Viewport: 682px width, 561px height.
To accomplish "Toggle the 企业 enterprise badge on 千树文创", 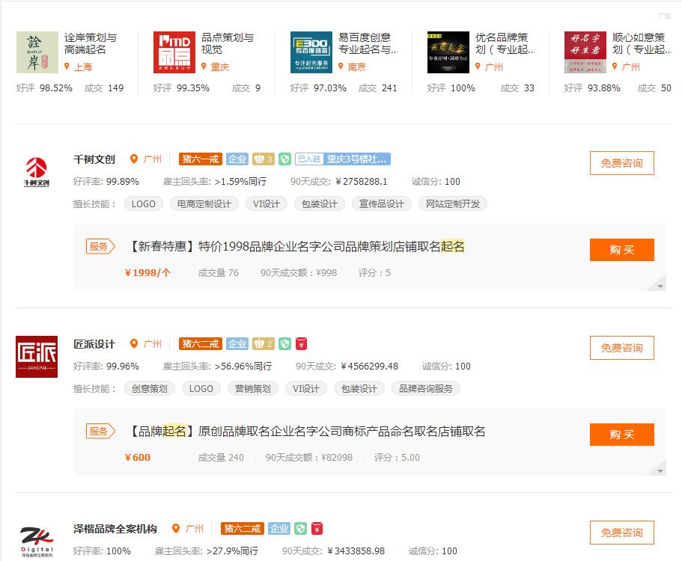I will (x=237, y=159).
